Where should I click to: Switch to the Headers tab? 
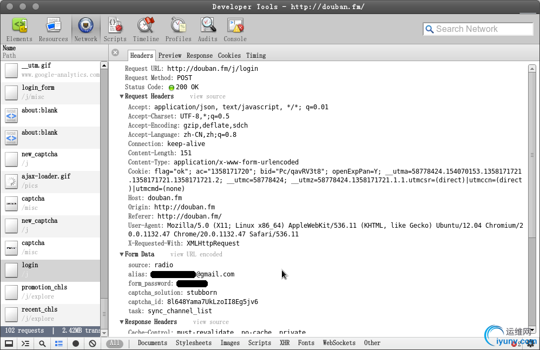(x=141, y=55)
